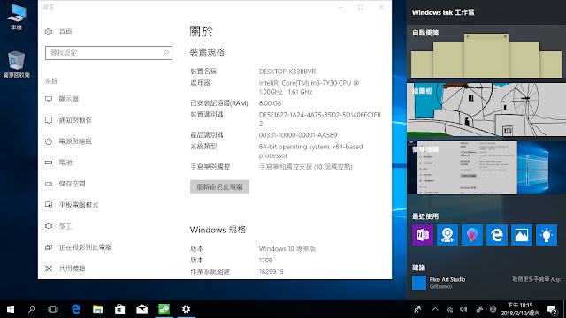Screen dimensions: 566x318
Task: Launch OneNote from recently used apps
Action: click(423, 235)
